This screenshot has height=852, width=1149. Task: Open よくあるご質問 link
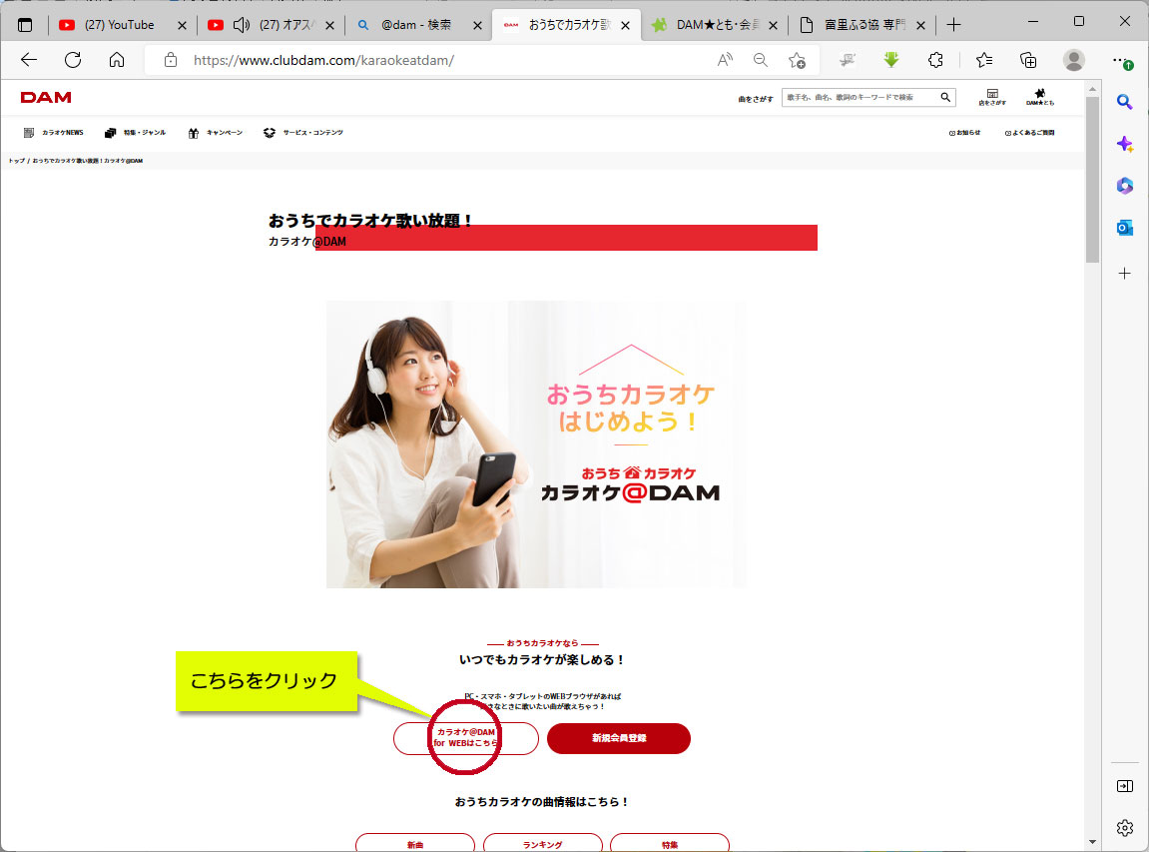(1029, 133)
